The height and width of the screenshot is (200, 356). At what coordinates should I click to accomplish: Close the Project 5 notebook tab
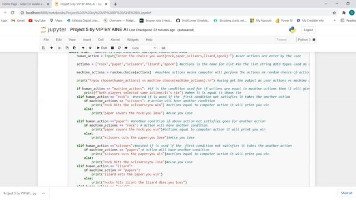point(106,4)
